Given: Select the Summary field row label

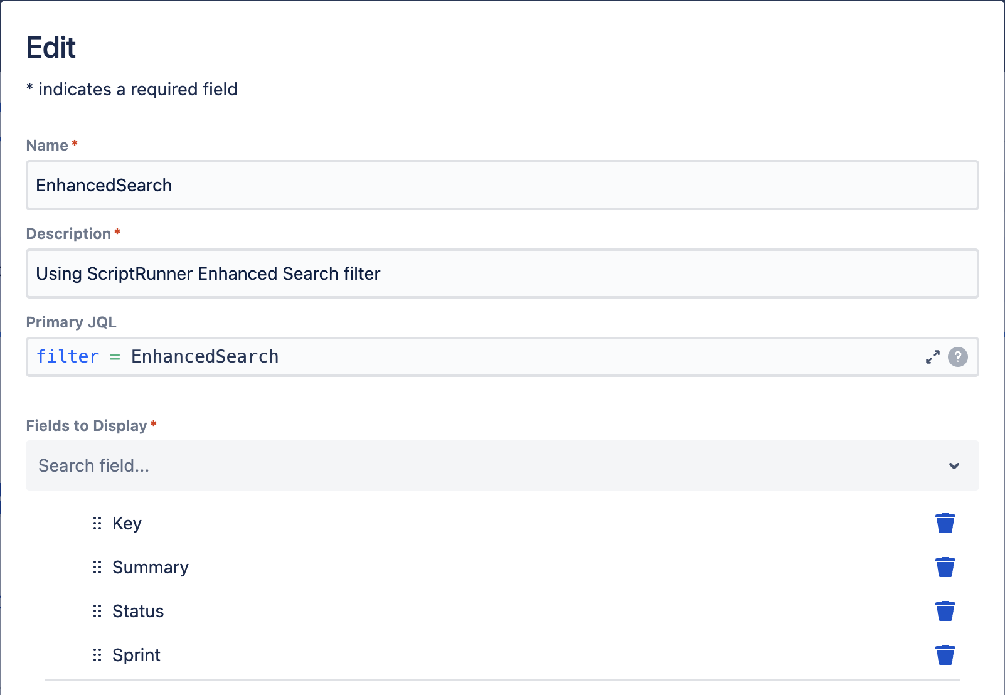Looking at the screenshot, I should click(151, 567).
